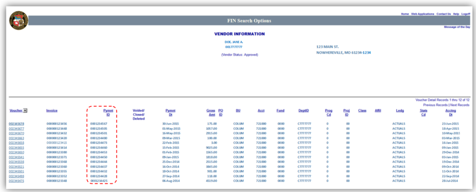Sort by the Stats Cd column header

coord(424,113)
